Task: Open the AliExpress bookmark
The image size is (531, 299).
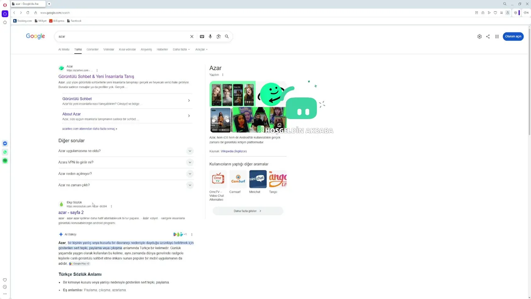Action: point(57,21)
